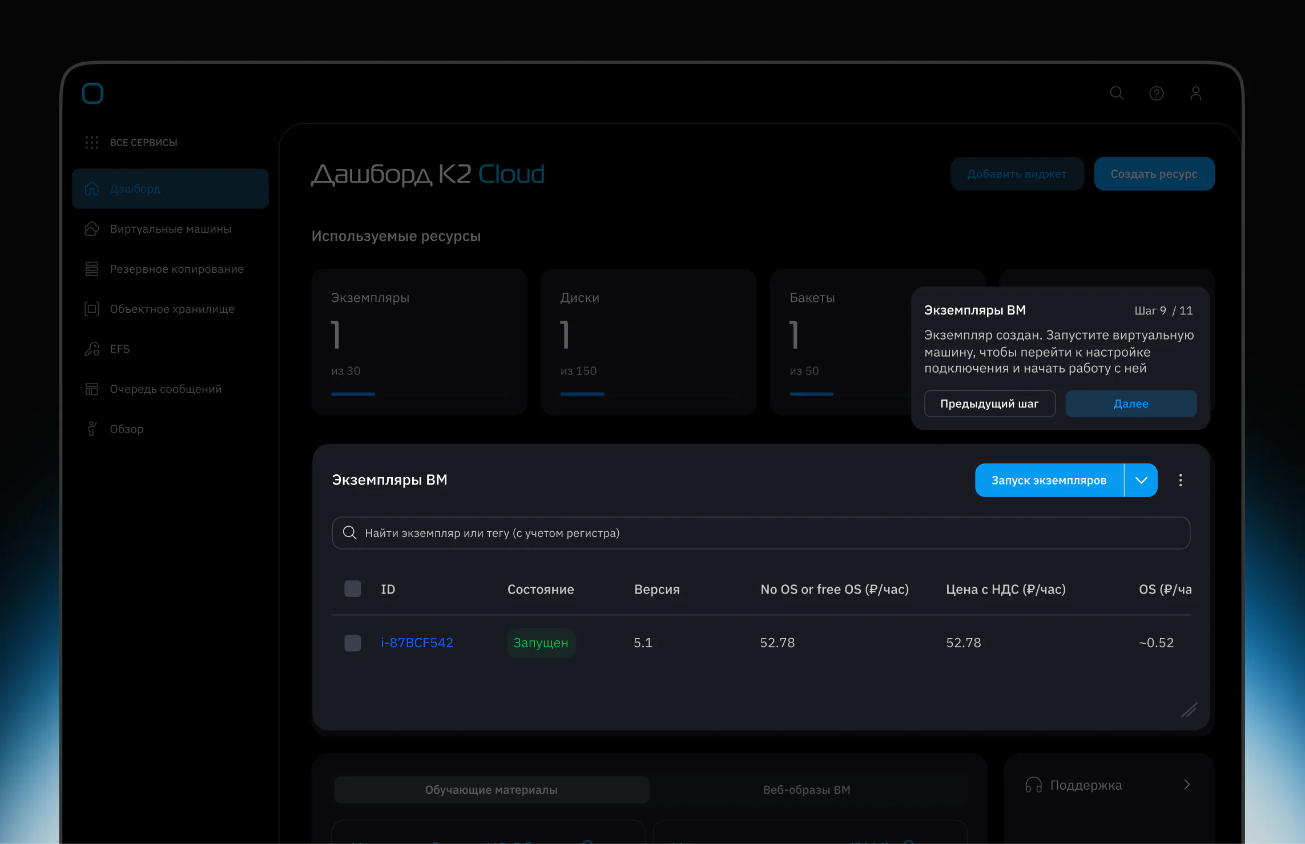Switch to Веб-образы ВМ tab
The height and width of the screenshot is (844, 1305).
click(807, 789)
